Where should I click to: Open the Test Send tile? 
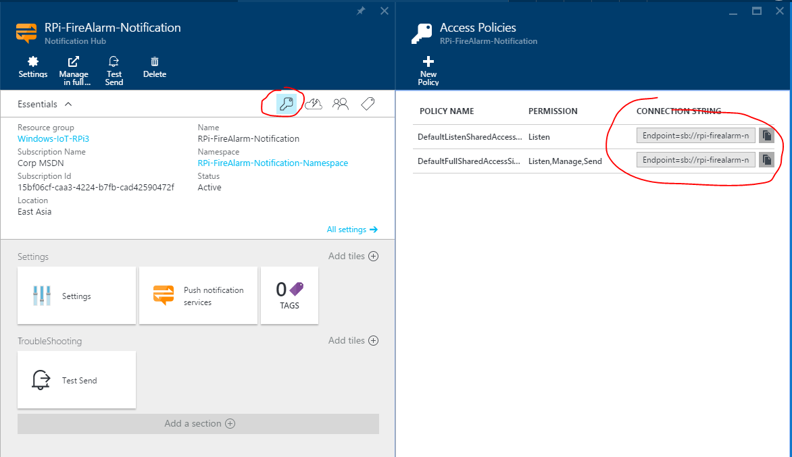click(x=77, y=380)
